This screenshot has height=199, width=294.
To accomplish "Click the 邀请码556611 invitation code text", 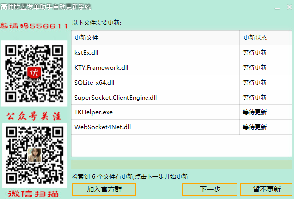I will (34, 26).
